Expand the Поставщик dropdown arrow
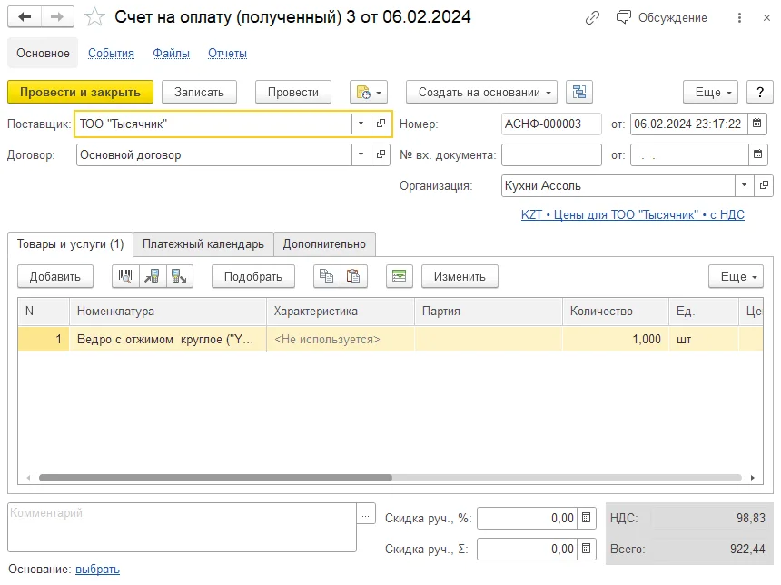 click(x=361, y=124)
